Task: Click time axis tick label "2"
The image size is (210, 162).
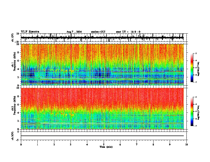Action: pyautogui.click(x=54, y=145)
